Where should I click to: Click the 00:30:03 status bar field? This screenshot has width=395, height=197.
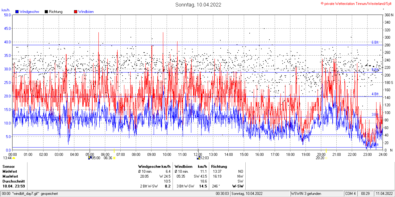tap(222, 194)
